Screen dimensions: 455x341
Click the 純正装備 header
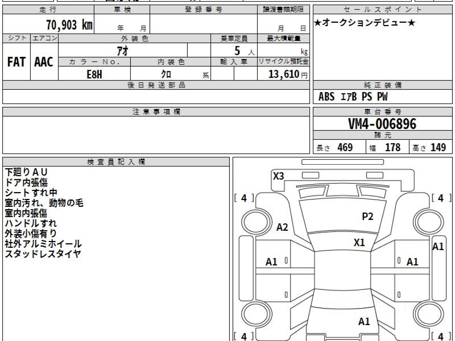(x=383, y=86)
